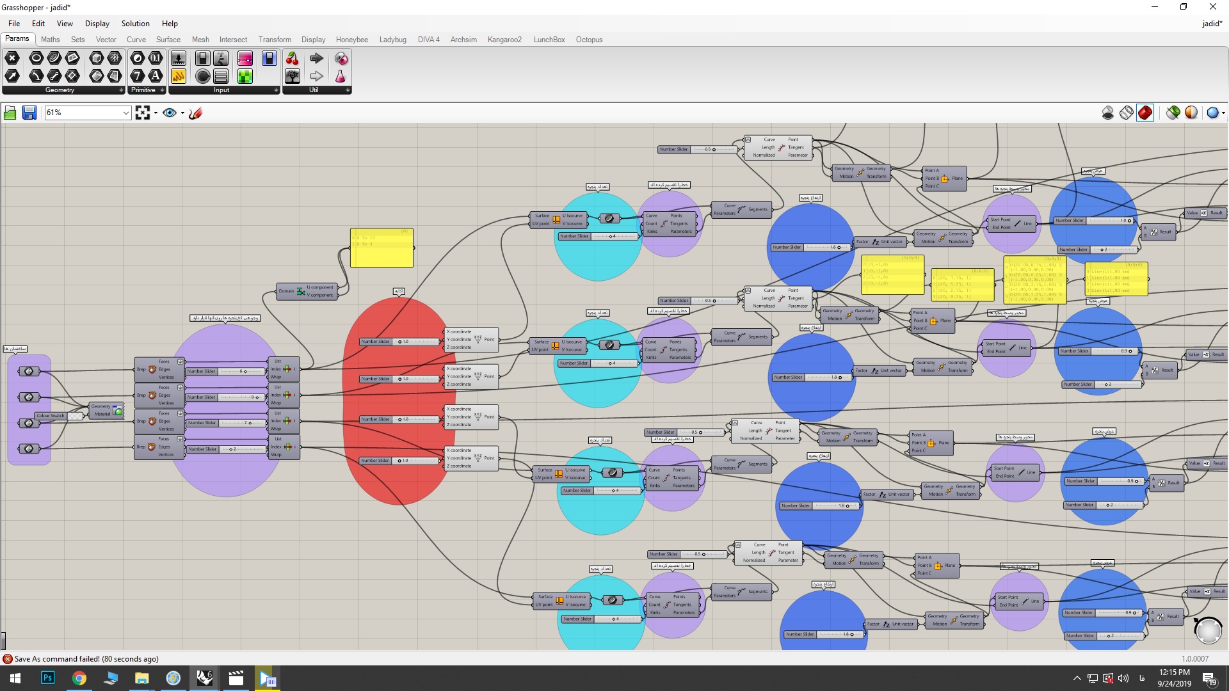Pick the yellow Panel input icon

coord(179,76)
